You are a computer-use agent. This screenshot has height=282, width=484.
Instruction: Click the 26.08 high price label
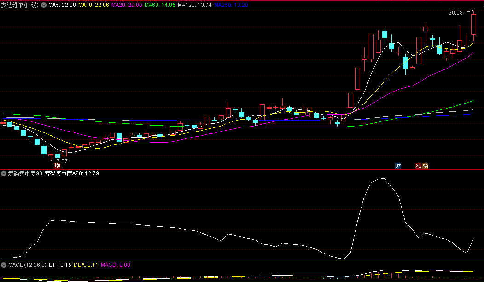[455, 12]
